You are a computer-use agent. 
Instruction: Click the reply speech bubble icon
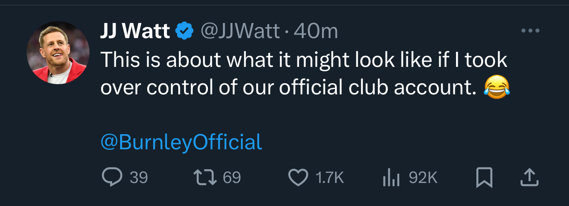click(111, 178)
